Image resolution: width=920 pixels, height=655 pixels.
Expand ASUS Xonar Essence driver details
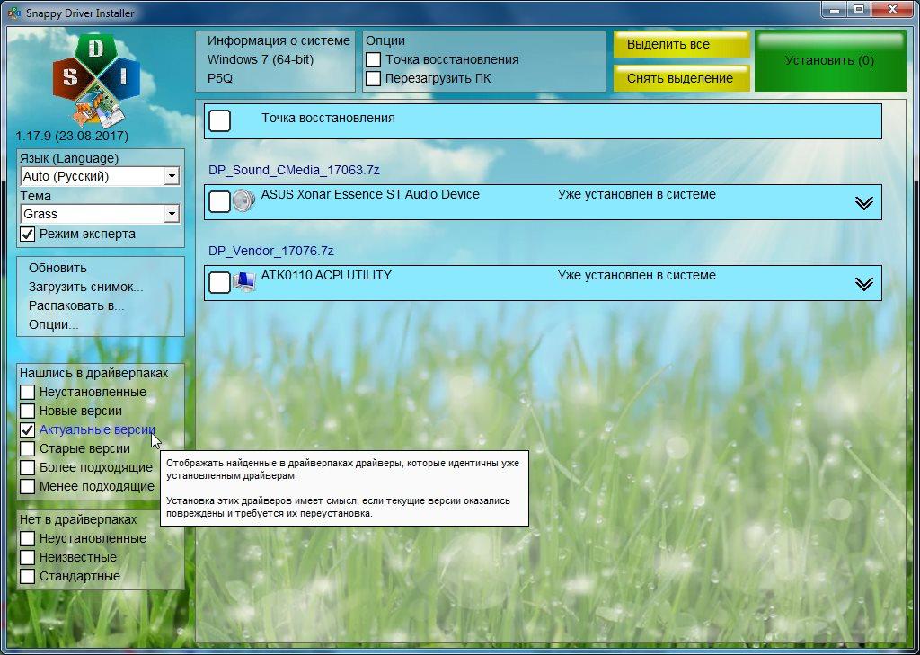point(863,203)
